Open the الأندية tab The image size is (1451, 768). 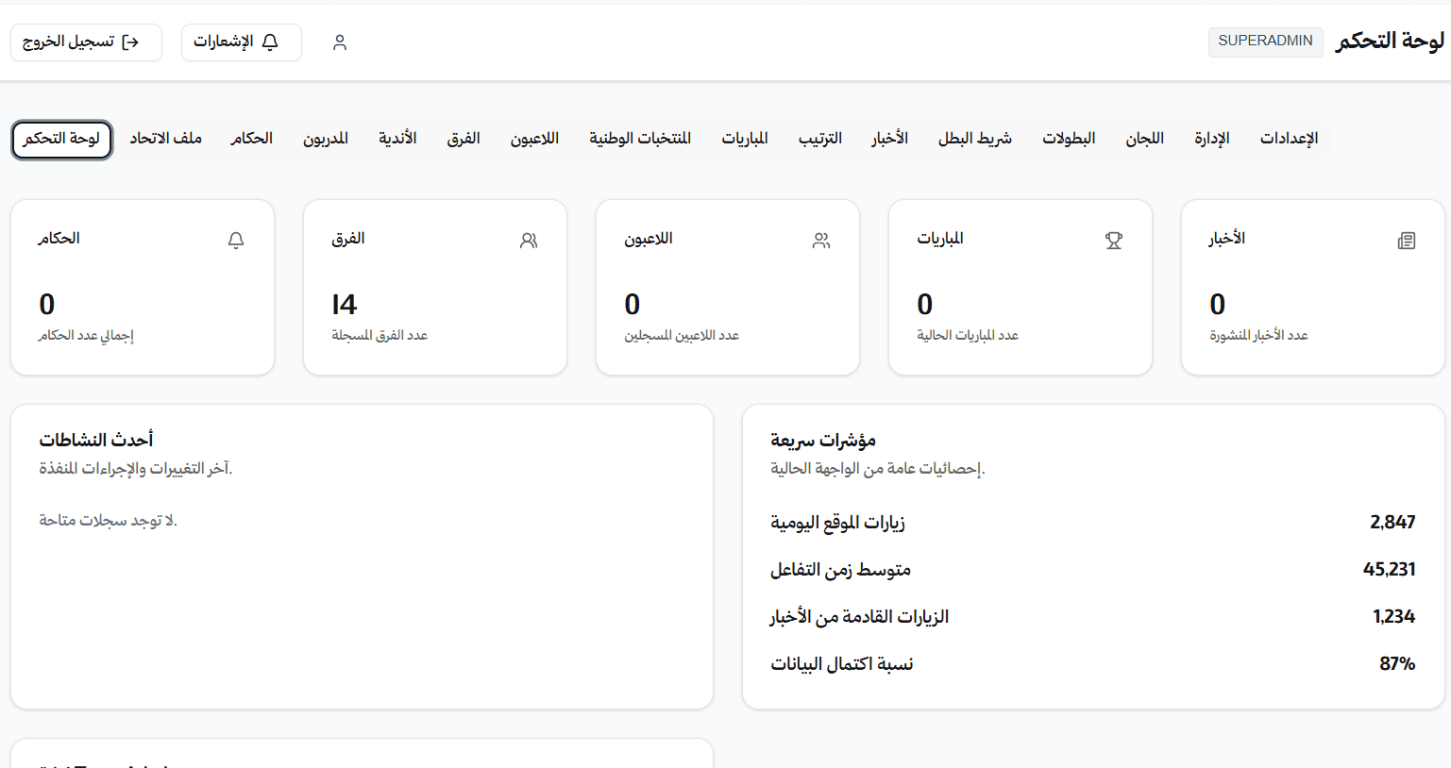coord(397,138)
